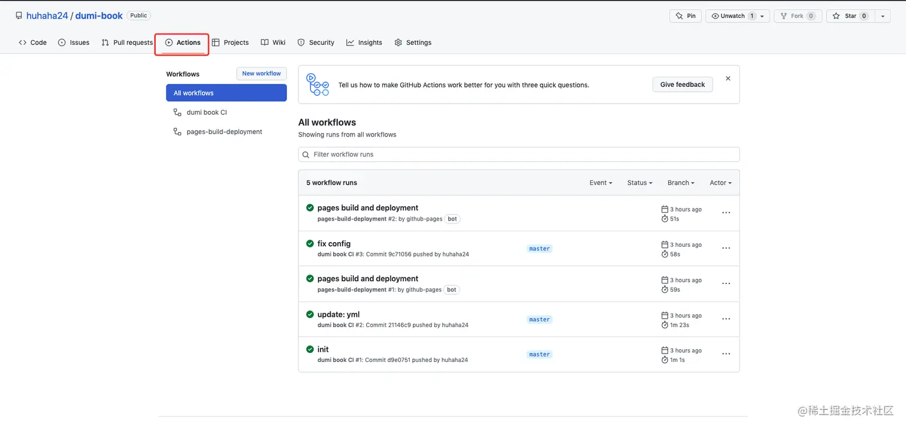Click the three-dot menu for fix config run
The image size is (906, 429).
tap(726, 248)
